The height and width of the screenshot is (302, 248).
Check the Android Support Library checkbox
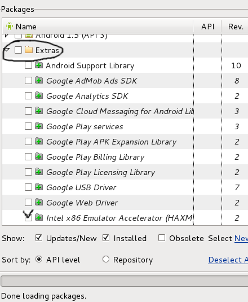pos(28,65)
